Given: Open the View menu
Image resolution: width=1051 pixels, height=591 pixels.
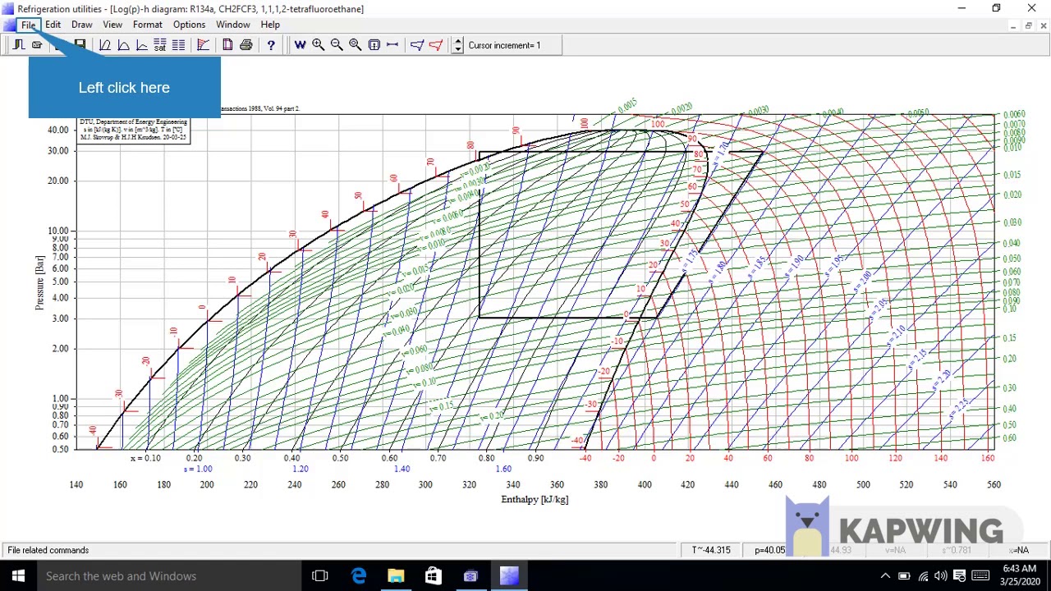Looking at the screenshot, I should point(112,25).
